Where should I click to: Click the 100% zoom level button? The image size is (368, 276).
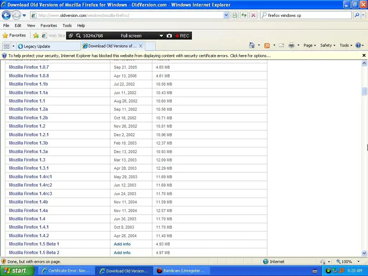[344, 262]
